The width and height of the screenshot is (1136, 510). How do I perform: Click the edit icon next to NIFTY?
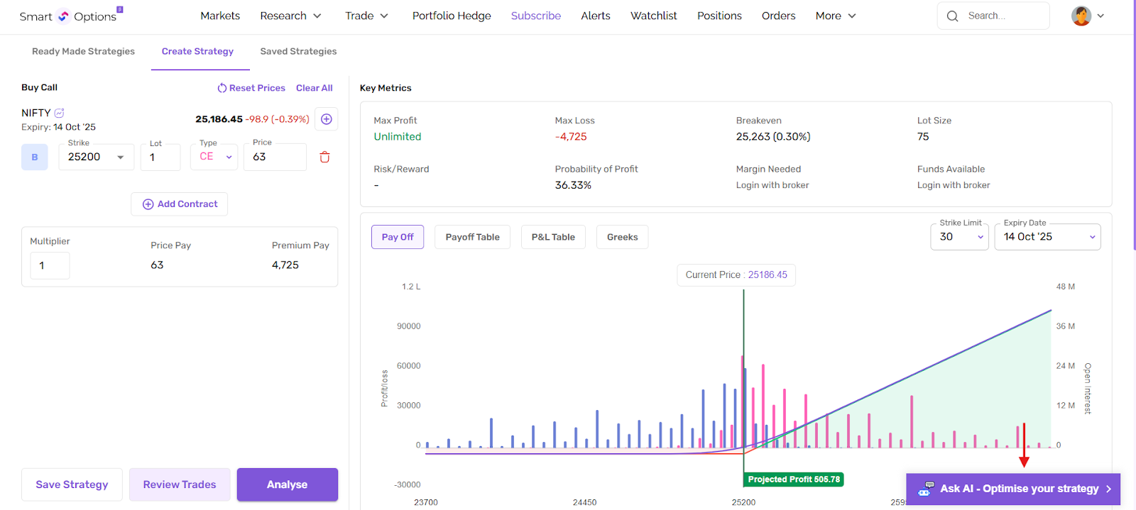60,113
